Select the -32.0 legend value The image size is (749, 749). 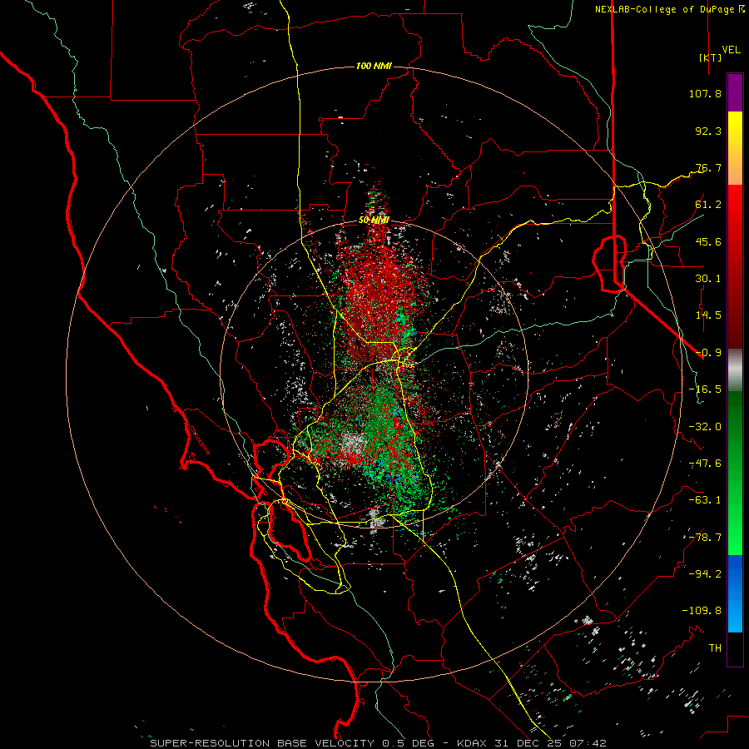(x=705, y=427)
